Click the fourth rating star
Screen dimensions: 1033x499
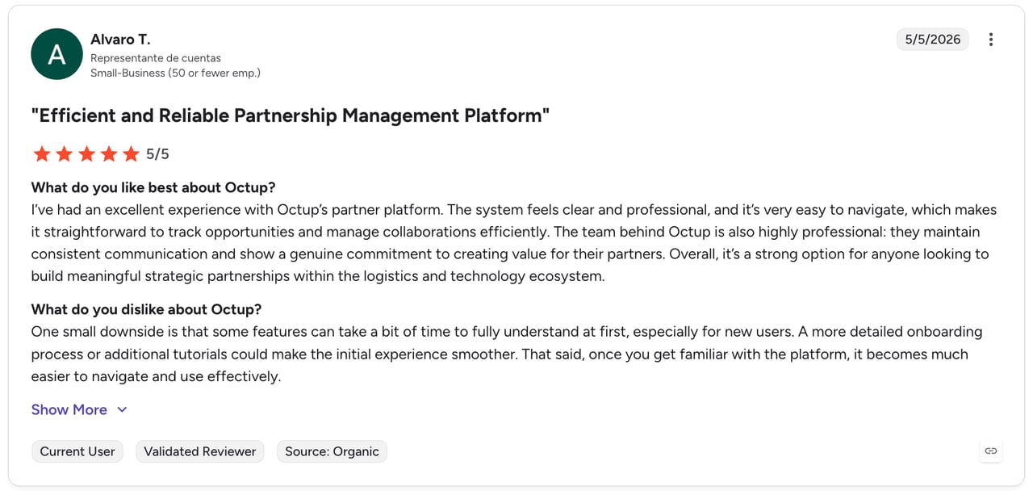108,154
